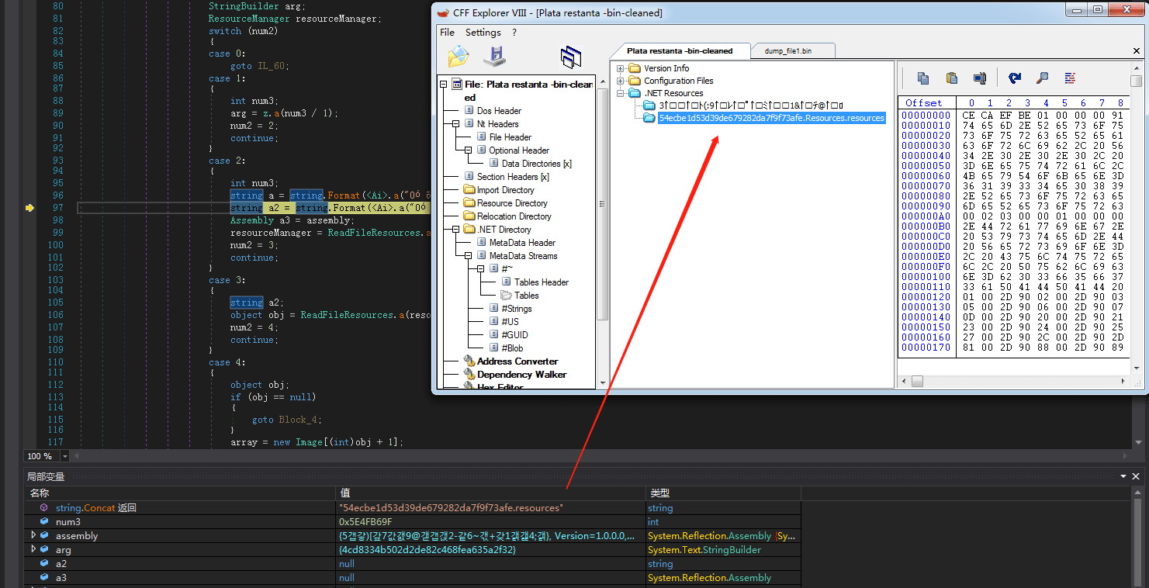Image resolution: width=1149 pixels, height=588 pixels.
Task: Click the hex view vertical scrollbar thumb
Action: pyautogui.click(x=1137, y=81)
